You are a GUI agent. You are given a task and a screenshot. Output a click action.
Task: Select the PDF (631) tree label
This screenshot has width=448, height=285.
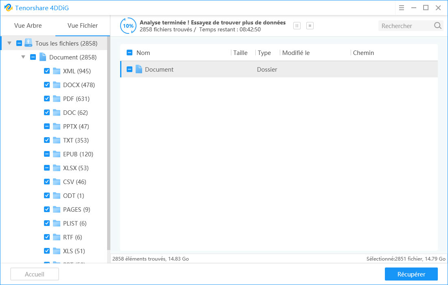click(76, 99)
